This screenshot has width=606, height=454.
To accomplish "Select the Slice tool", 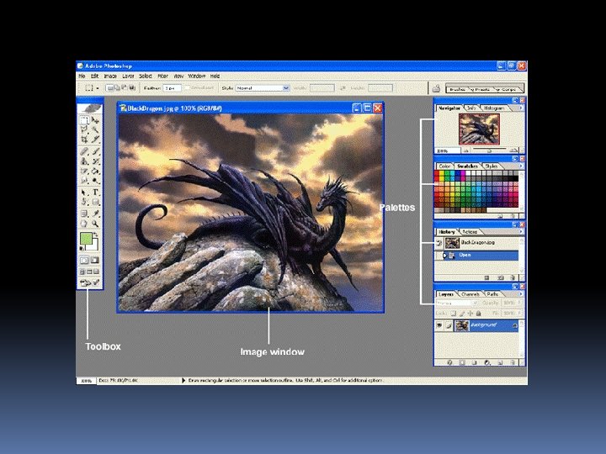I will (95, 139).
